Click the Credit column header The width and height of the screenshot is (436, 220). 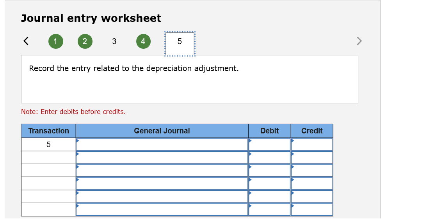coord(312,131)
